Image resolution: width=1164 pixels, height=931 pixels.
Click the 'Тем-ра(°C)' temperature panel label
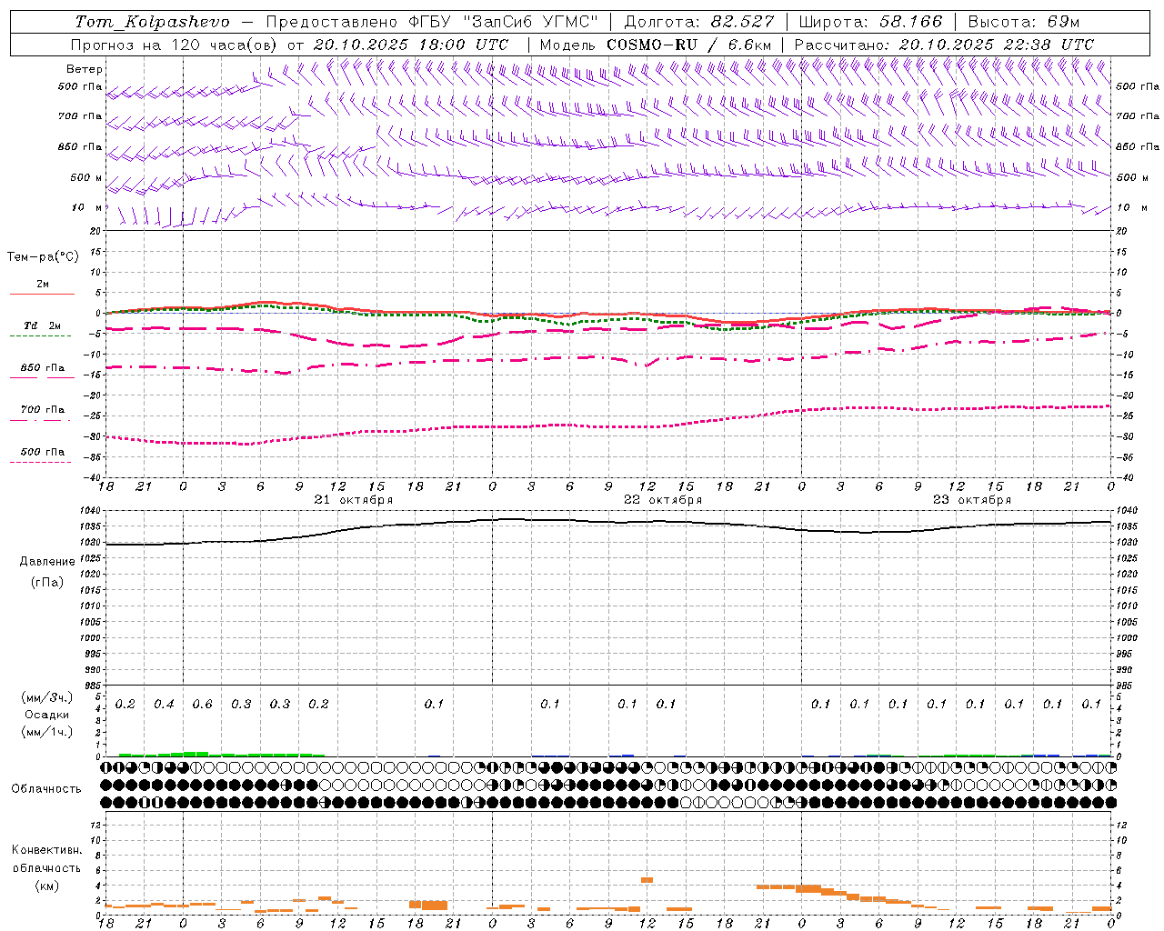click(x=43, y=257)
